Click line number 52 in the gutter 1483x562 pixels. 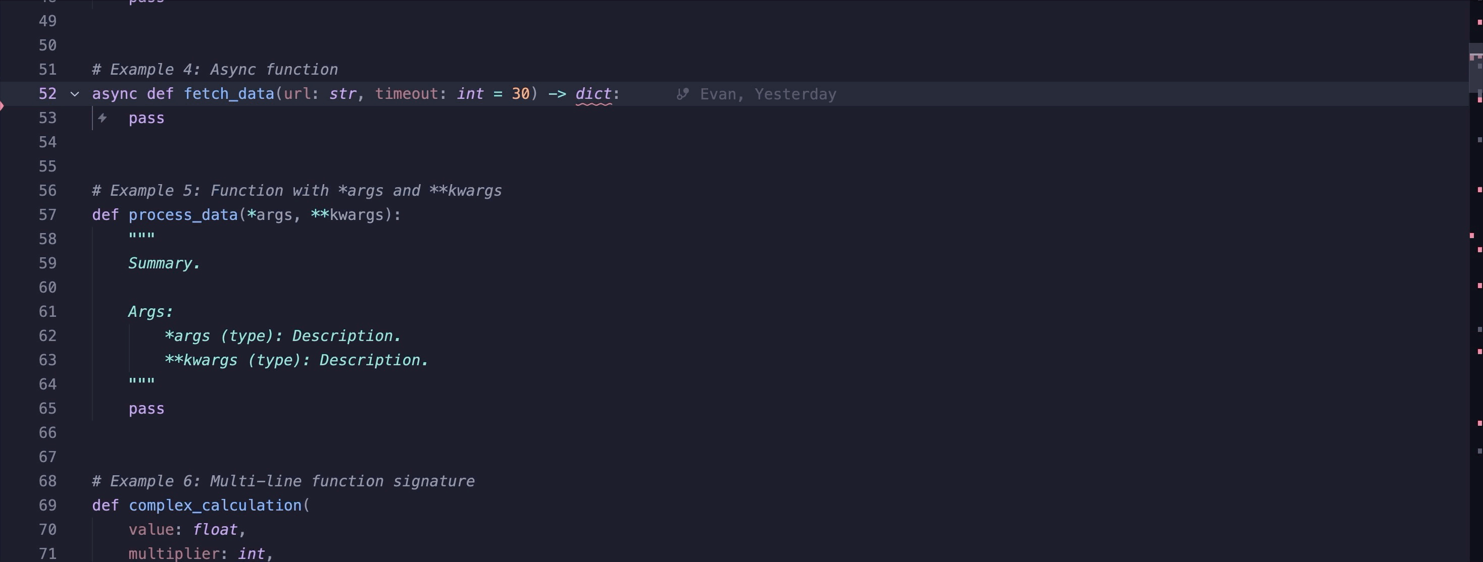(x=48, y=94)
